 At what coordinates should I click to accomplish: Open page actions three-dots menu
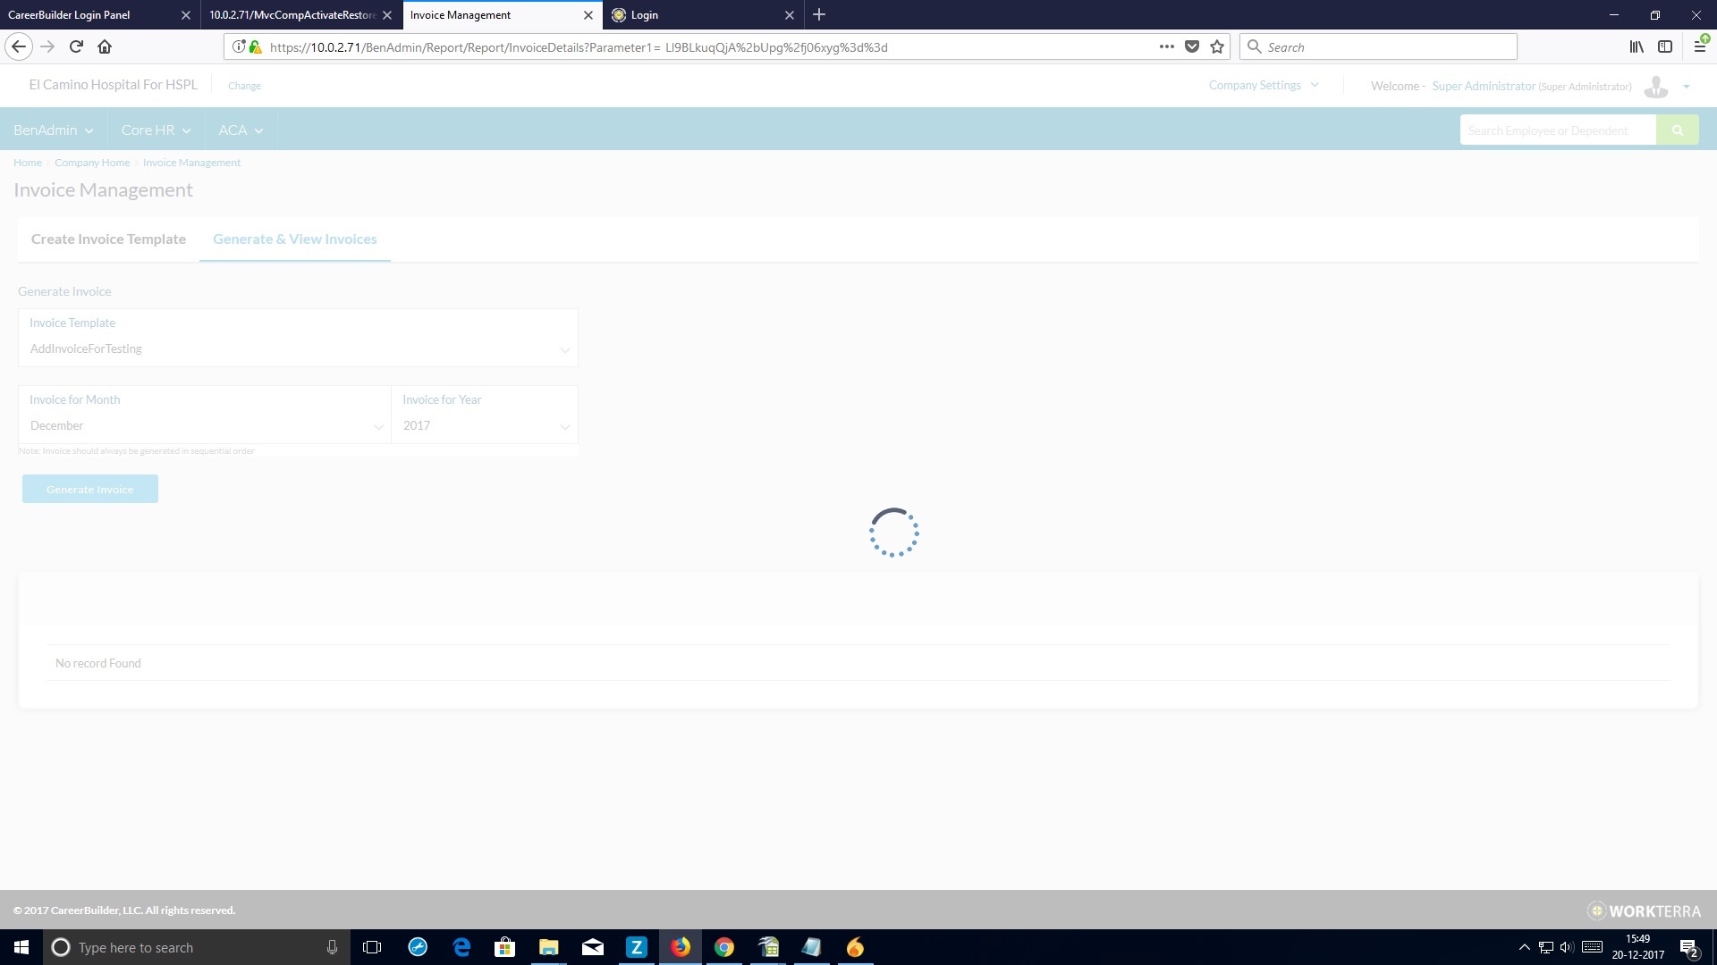1166,47
